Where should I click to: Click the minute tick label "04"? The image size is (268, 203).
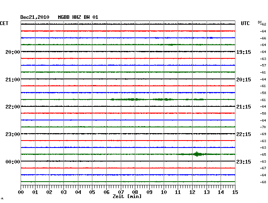[x=78, y=192]
